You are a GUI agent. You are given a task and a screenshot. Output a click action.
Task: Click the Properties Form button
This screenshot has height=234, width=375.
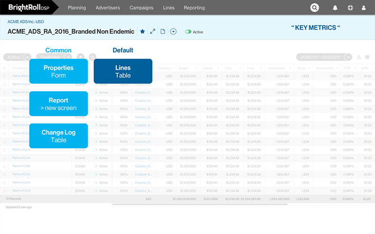coord(58,71)
